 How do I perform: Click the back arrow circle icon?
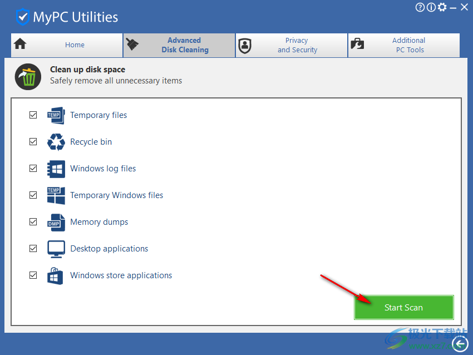[x=460, y=343]
